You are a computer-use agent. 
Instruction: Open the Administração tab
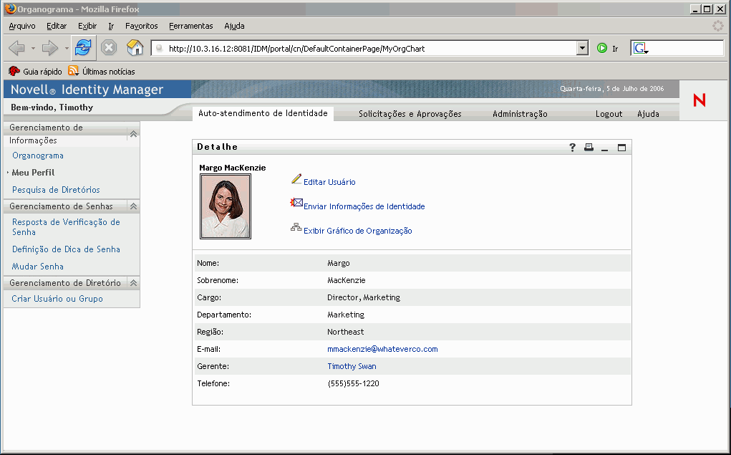tap(520, 114)
